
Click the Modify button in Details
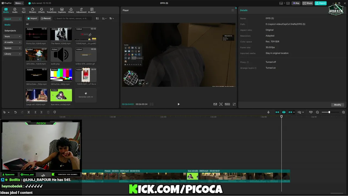[x=338, y=105]
